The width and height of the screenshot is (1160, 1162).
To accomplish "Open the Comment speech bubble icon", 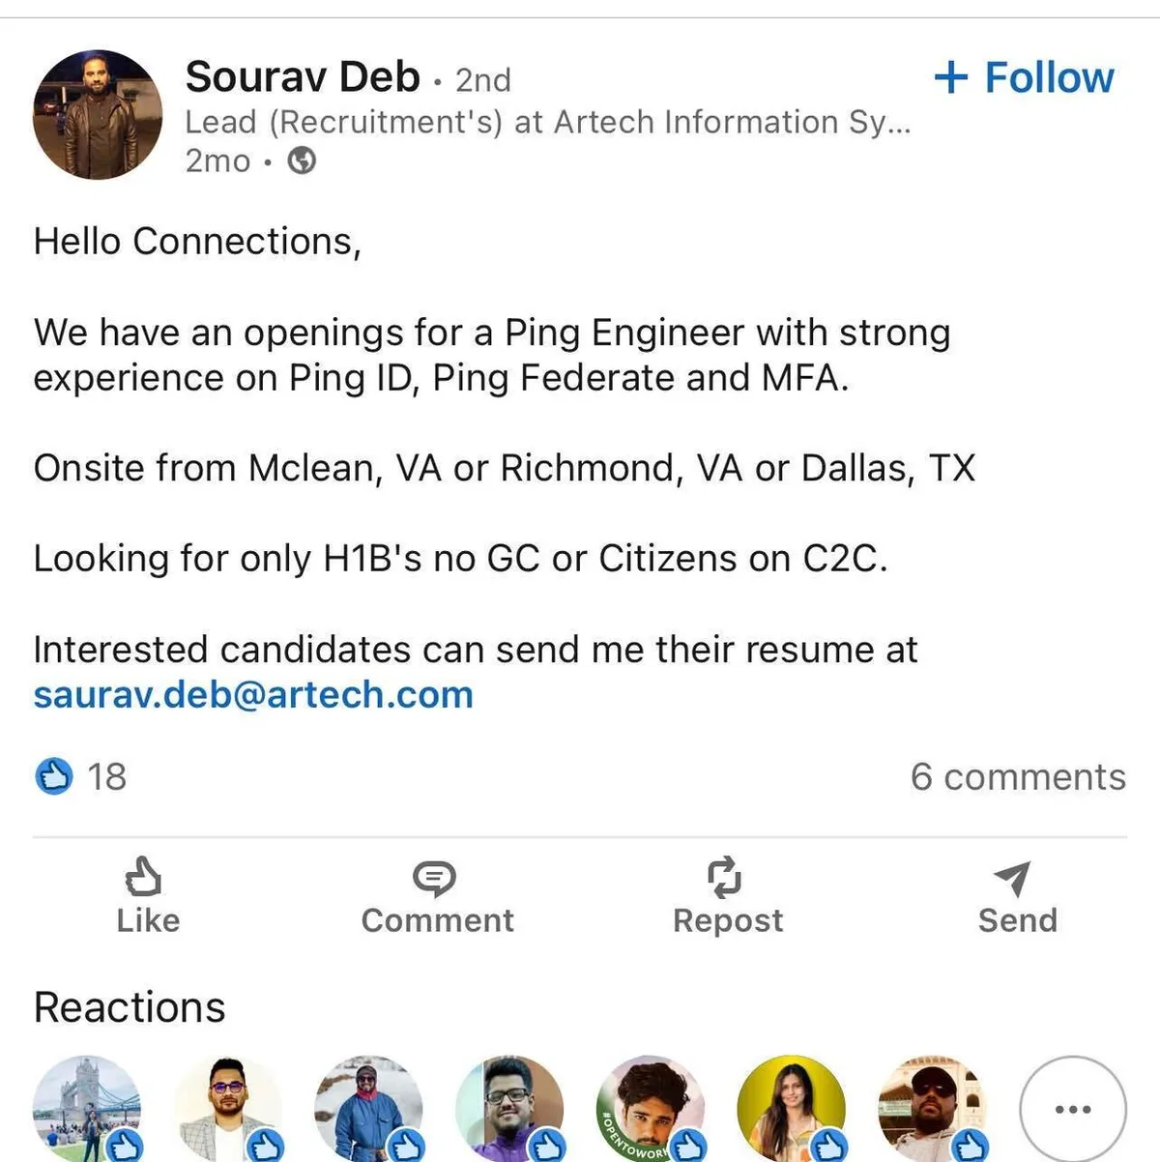I will 434,878.
